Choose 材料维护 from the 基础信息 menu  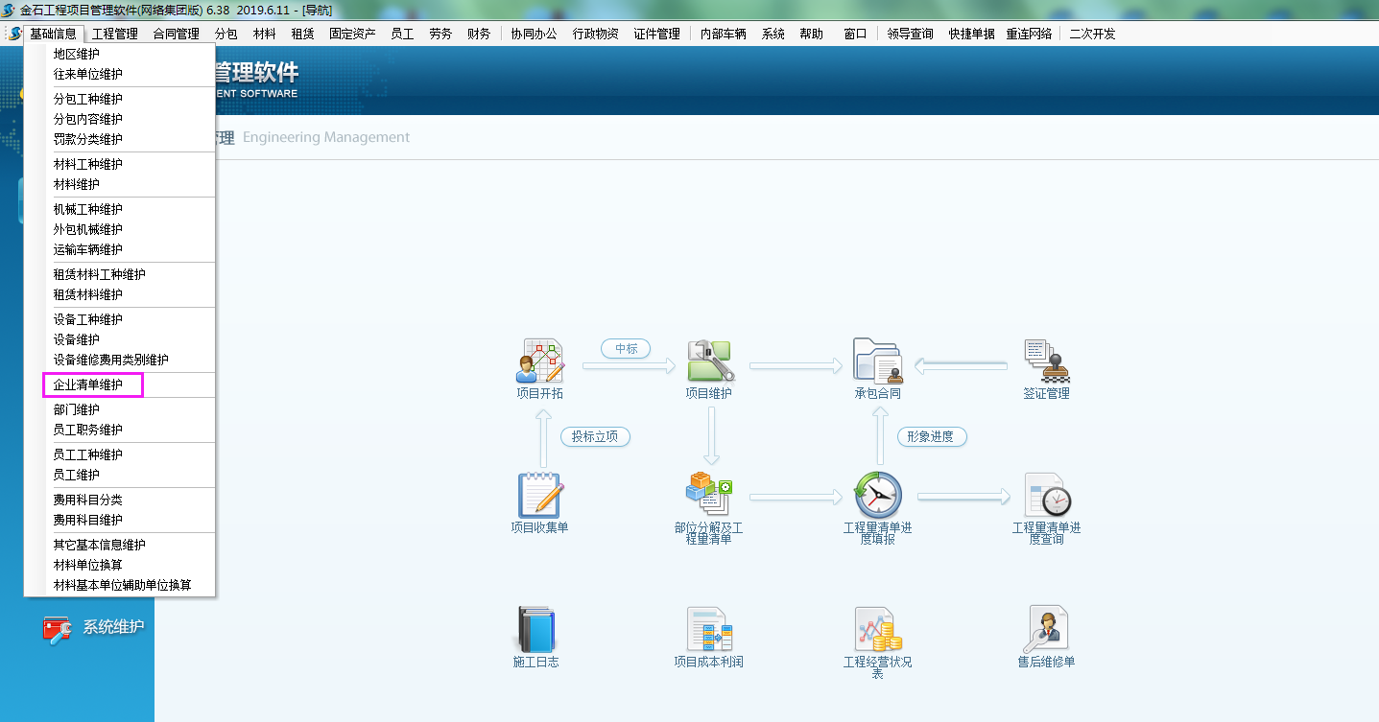77,184
